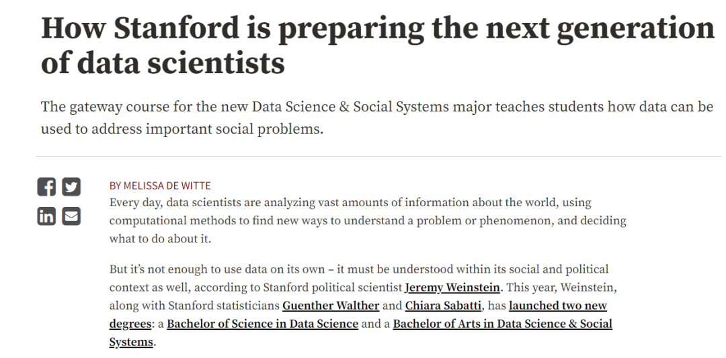Share the article on LinkedIn
The width and height of the screenshot is (726, 358).
pyautogui.click(x=46, y=216)
